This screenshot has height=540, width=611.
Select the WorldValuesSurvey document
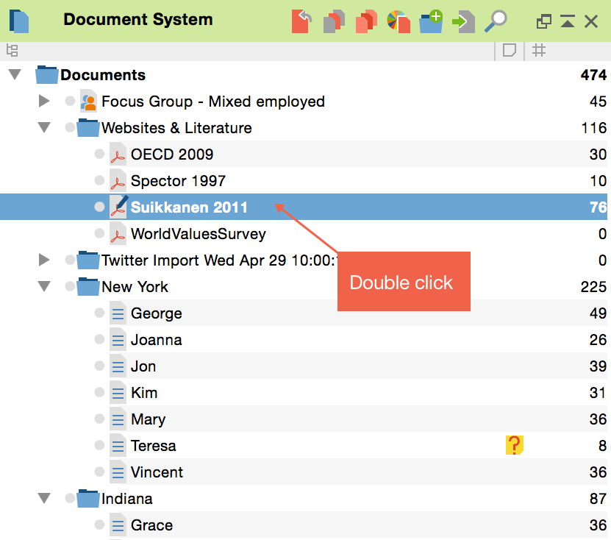point(198,234)
